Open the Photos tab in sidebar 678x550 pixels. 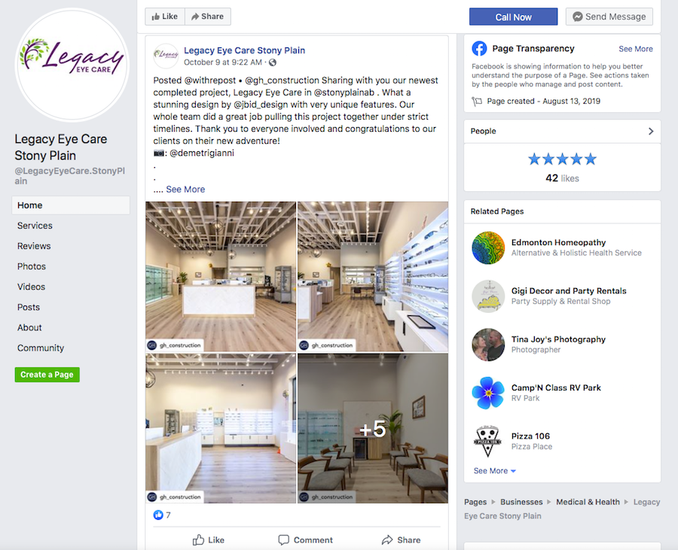click(32, 266)
